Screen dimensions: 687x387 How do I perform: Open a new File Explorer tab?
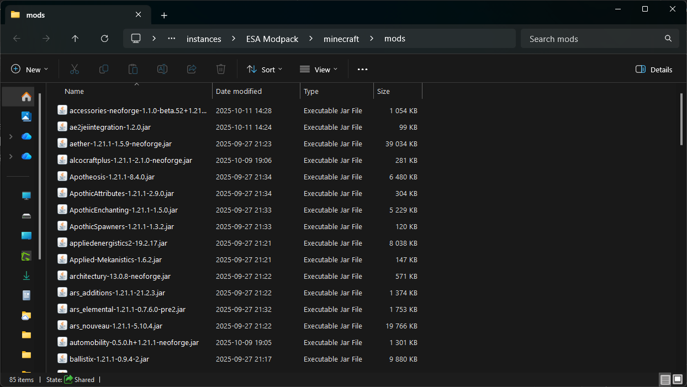(x=164, y=15)
